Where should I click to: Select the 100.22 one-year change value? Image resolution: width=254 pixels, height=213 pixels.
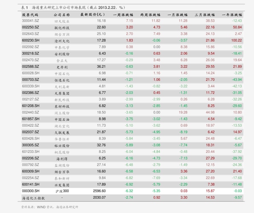[x=236, y=40]
